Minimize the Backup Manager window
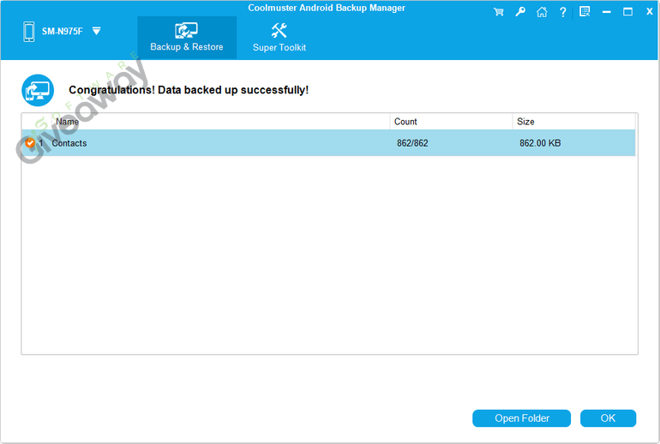Screen dimensions: 660x444 607,12
